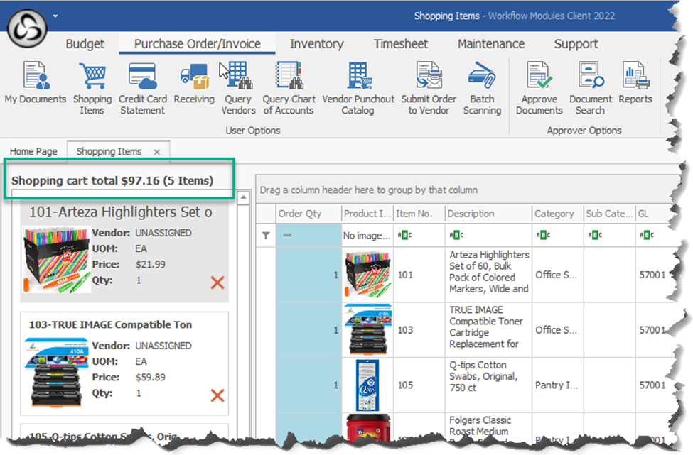693x455 pixels.
Task: Remove TRUE IMAGE toner from cart
Action: [217, 395]
